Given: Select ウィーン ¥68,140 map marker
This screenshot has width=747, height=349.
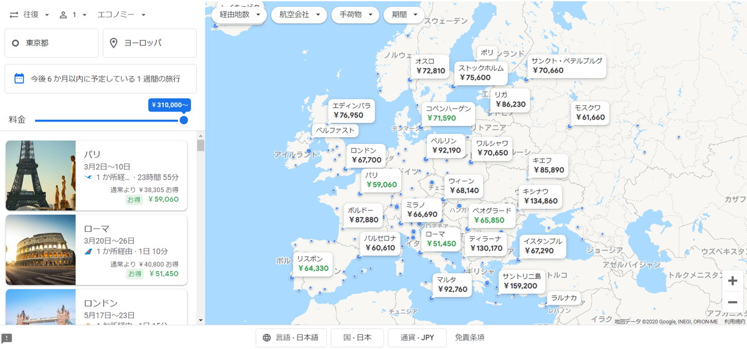Looking at the screenshot, I should [x=464, y=186].
